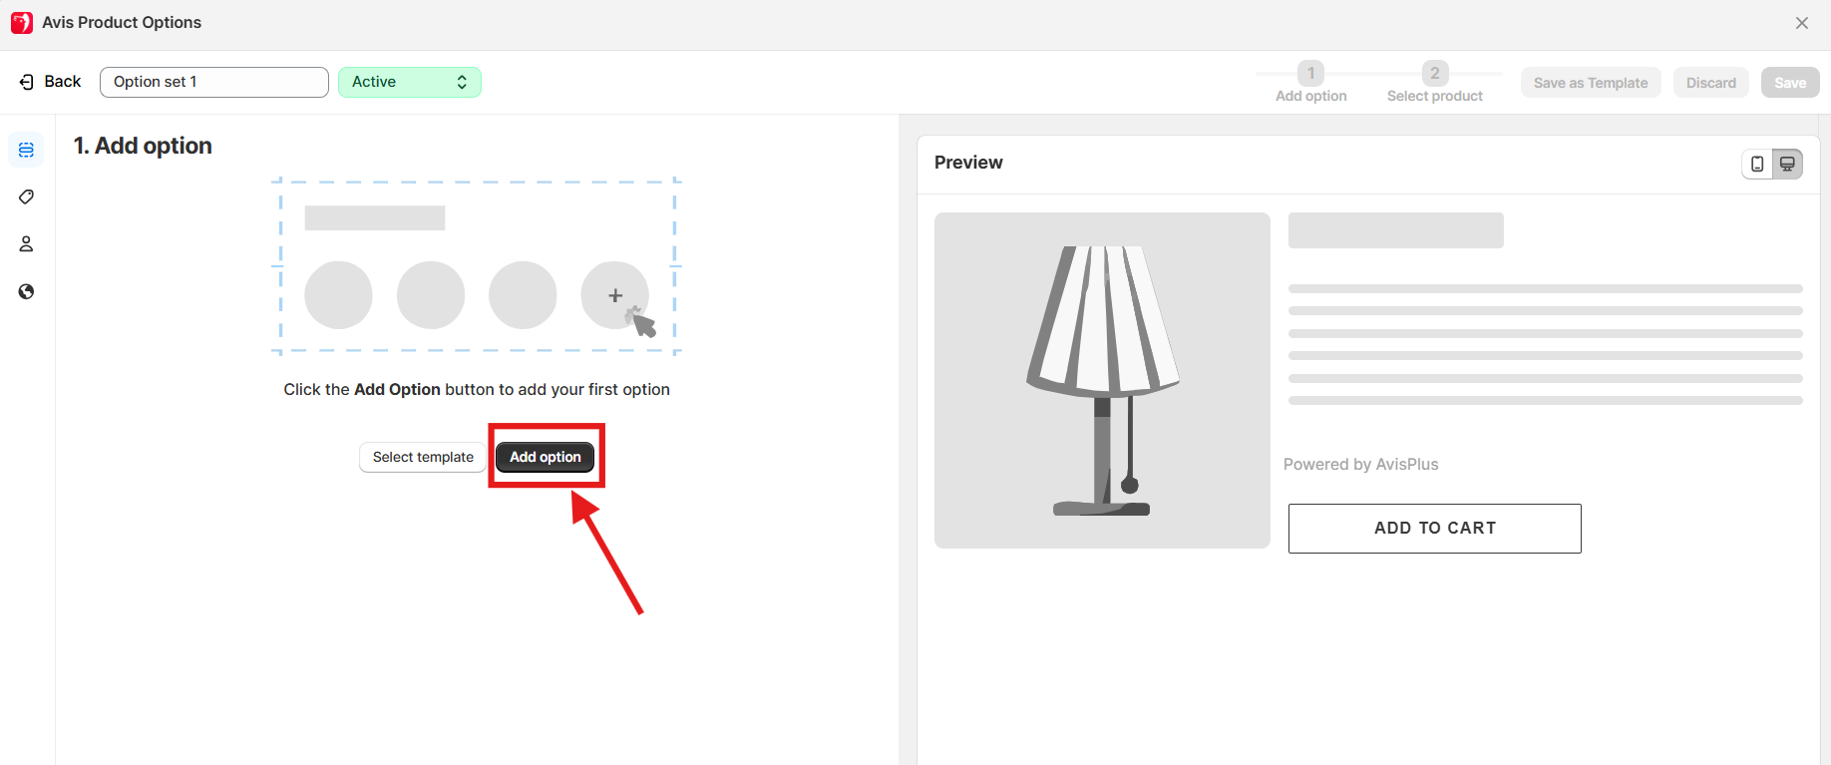1831x765 pixels.
Task: Click the price tag sidebar icon
Action: coord(26,197)
